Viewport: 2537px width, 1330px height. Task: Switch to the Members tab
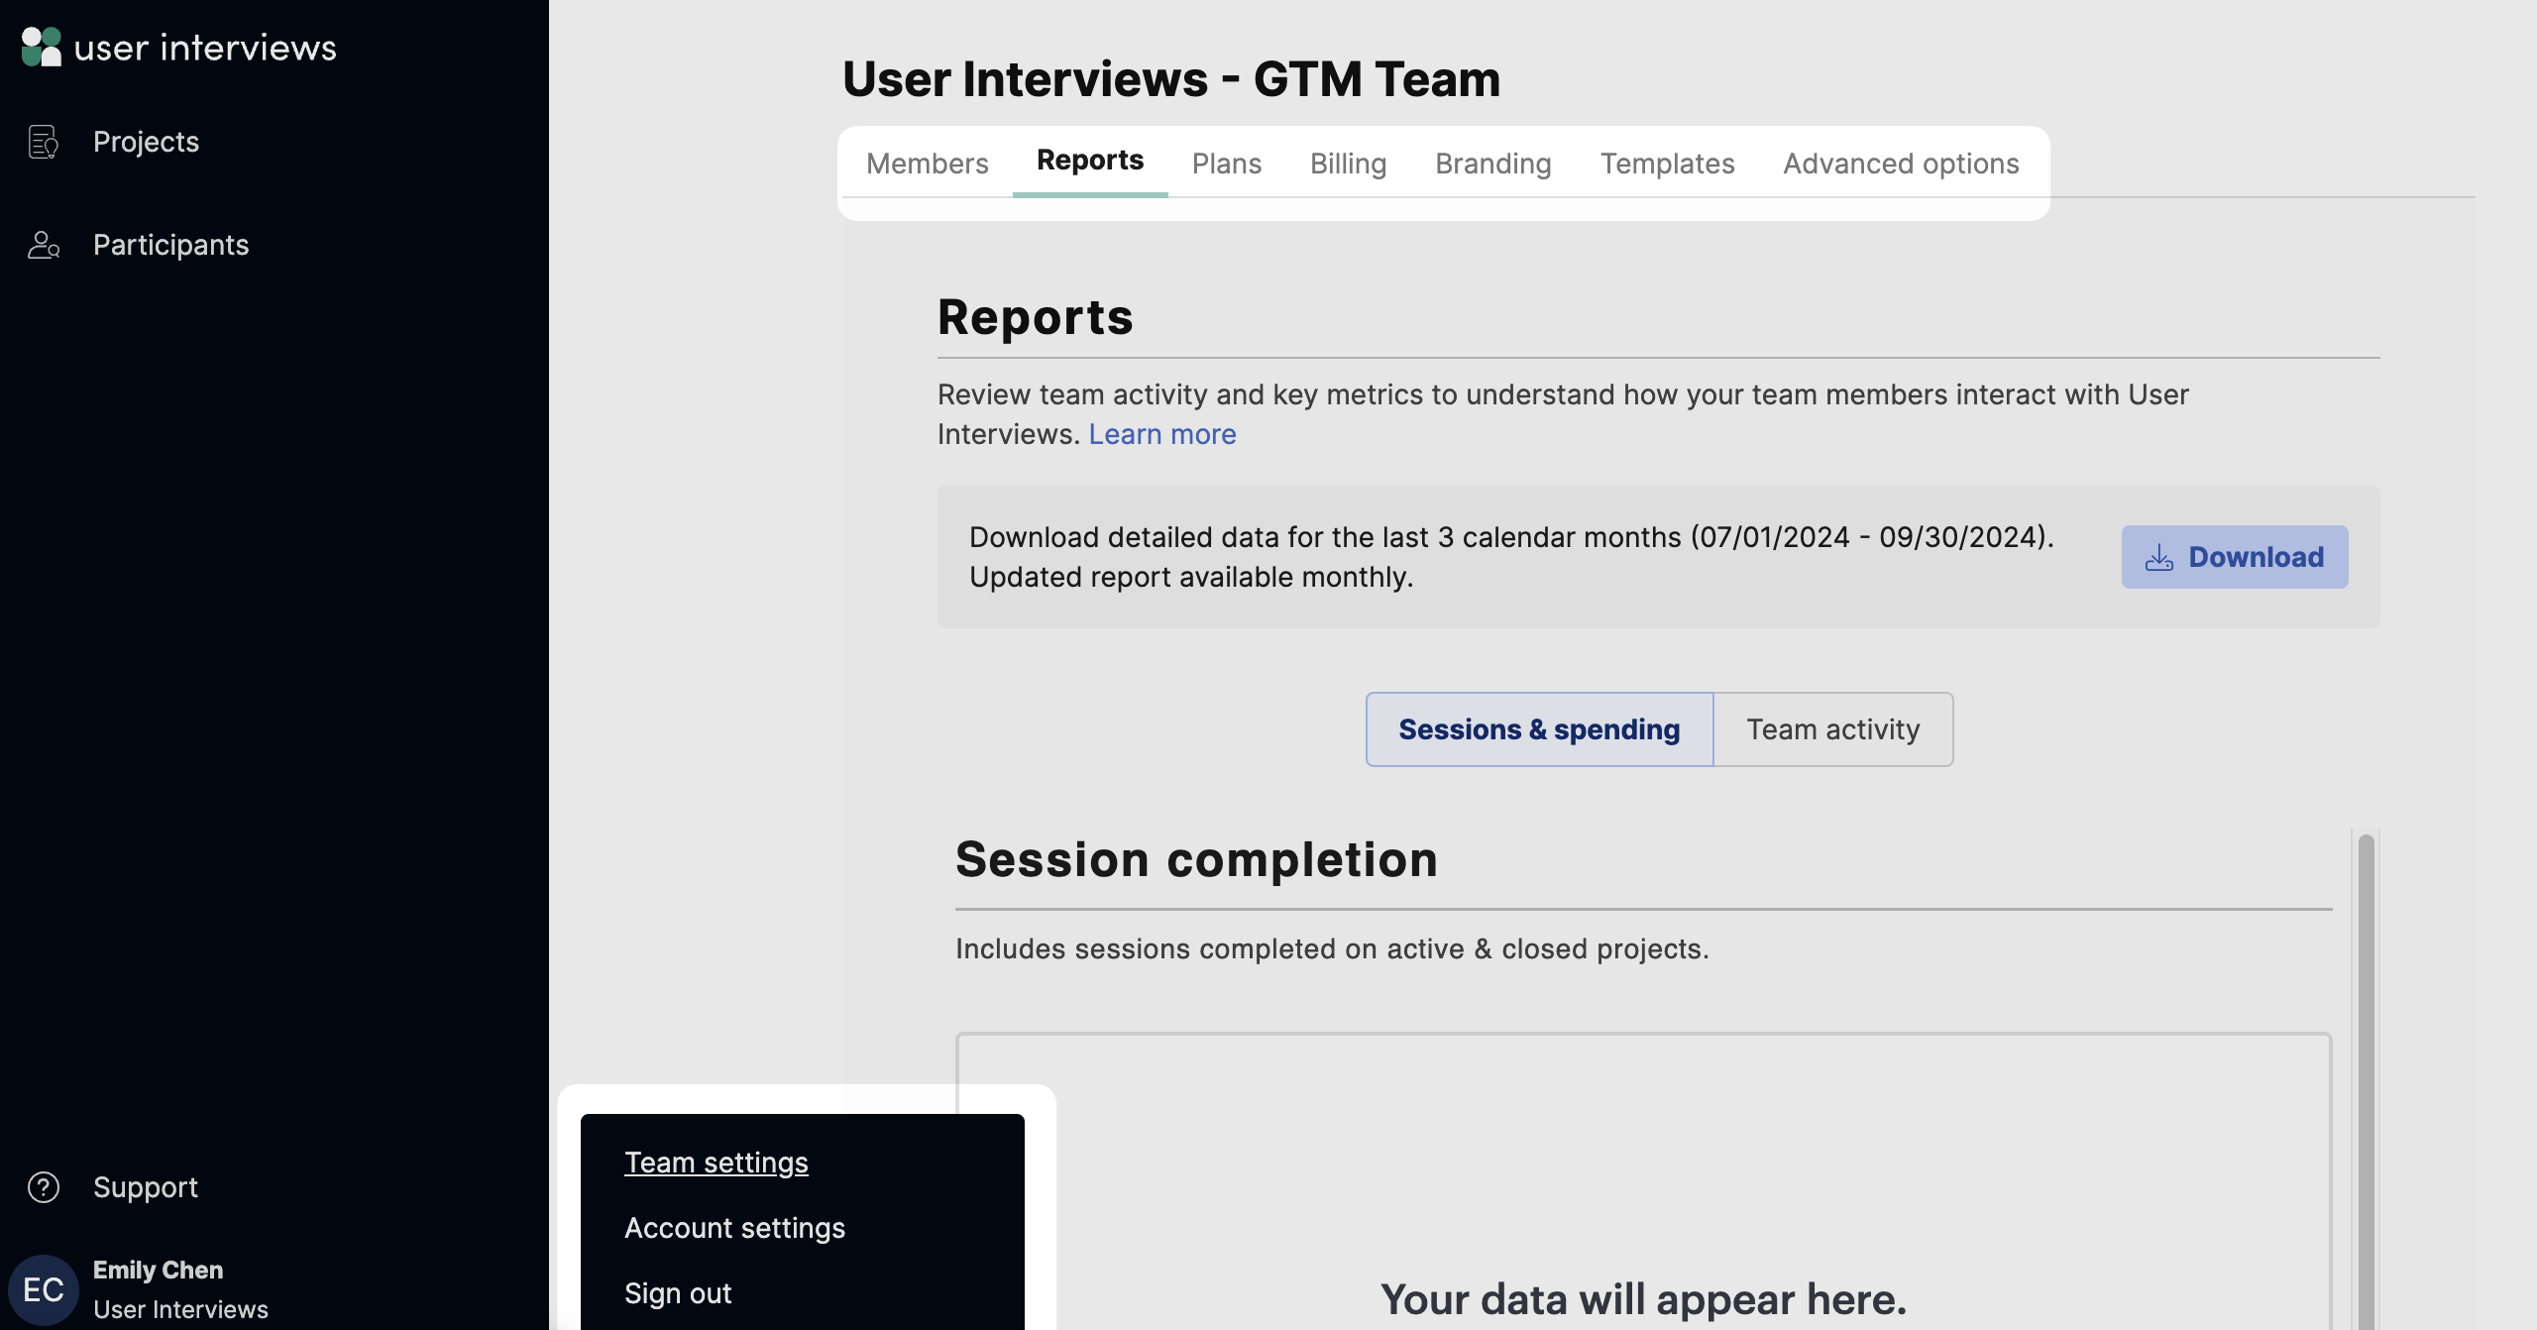click(x=928, y=164)
